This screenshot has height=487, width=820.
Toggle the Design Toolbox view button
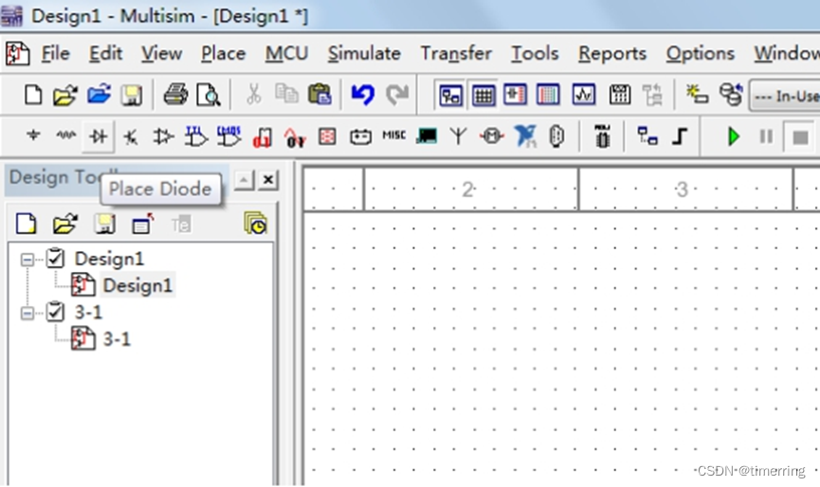pos(451,95)
